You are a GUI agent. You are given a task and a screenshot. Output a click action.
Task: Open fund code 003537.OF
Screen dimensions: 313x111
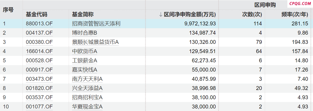point(39,97)
